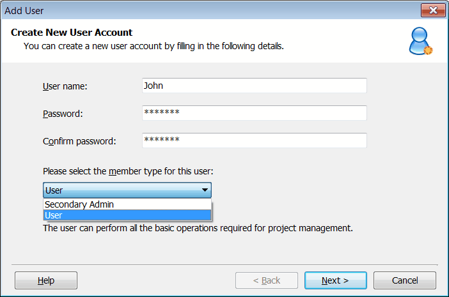
Task: Click the "Confirm password:" label
Action: click(x=79, y=141)
